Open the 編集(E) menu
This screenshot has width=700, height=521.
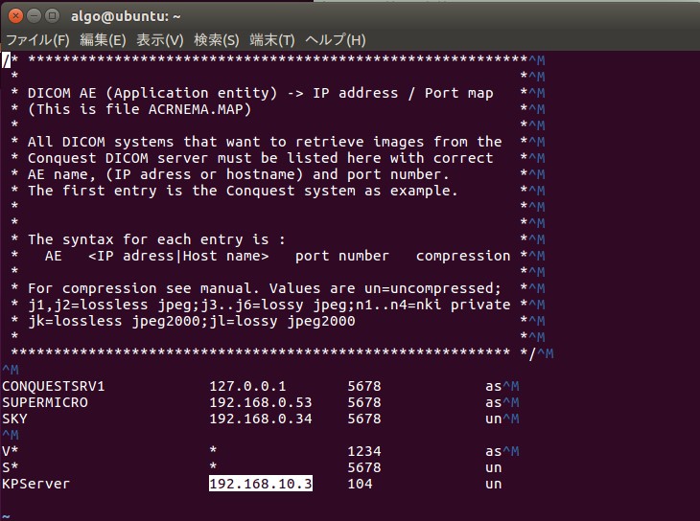coord(103,40)
